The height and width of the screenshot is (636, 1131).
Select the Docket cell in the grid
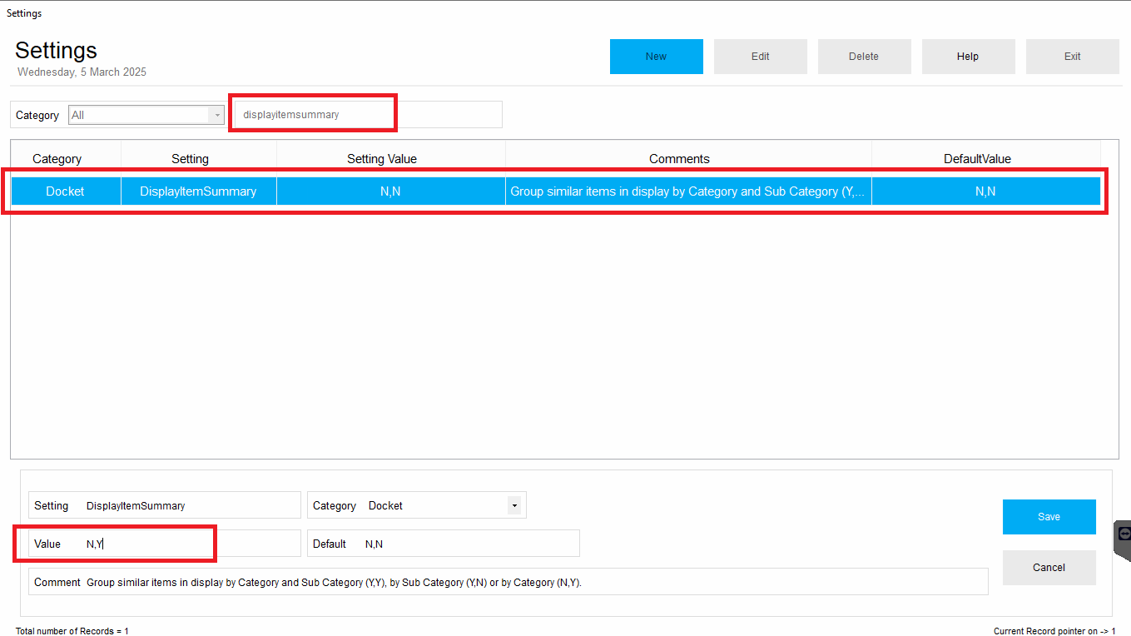click(66, 191)
